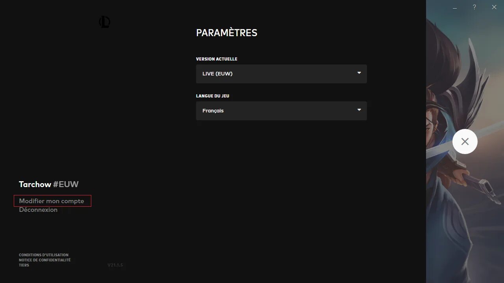Log out via Déconnexion
Screen dimensions: 504x283
38,210
